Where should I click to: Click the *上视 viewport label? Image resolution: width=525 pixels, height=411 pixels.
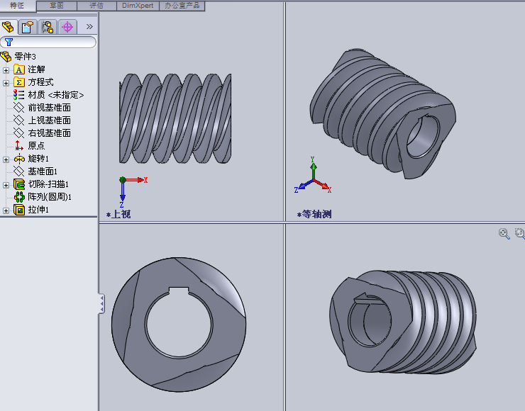point(118,214)
